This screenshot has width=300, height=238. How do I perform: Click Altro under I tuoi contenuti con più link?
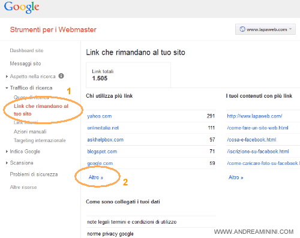pyautogui.click(x=236, y=177)
